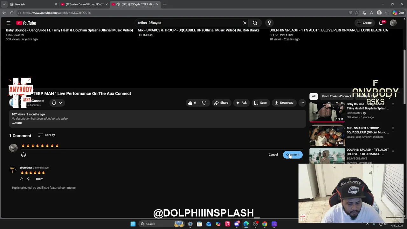Viewport: 407px width, 229px height.
Task: Open the browser media control music icon
Action: coord(364,13)
